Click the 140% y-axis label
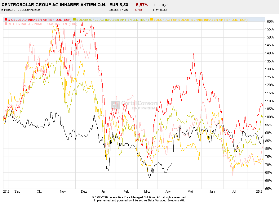279x202 pixels. [x=269, y=53]
